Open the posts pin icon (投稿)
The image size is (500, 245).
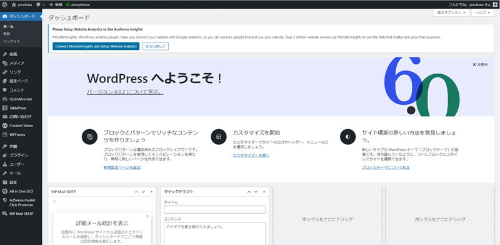pyautogui.click(x=4, y=54)
